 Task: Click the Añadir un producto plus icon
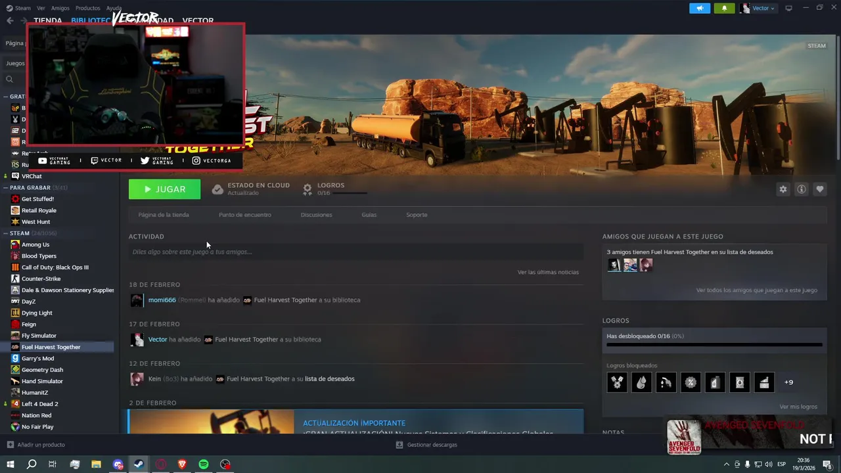pos(10,445)
